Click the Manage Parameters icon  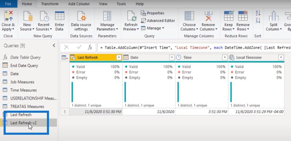[107, 16]
